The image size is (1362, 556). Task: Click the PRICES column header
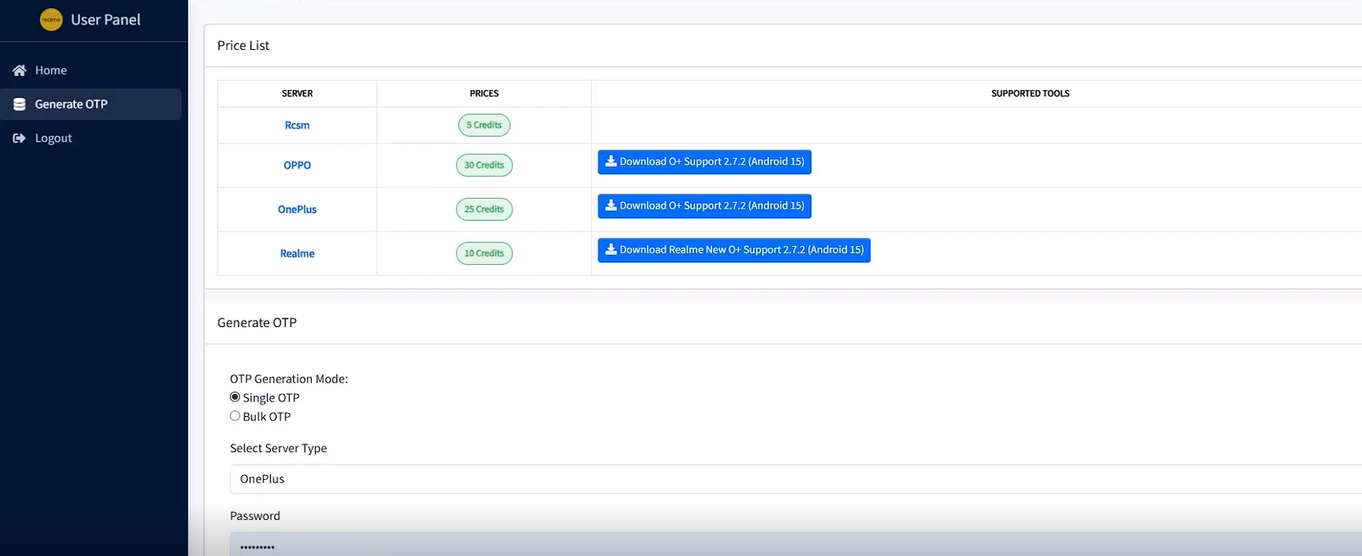[484, 93]
